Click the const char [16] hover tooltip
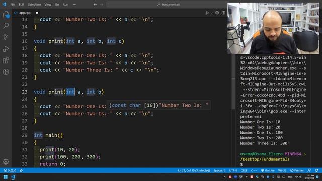The width and height of the screenshot is (322, 181). point(158,105)
